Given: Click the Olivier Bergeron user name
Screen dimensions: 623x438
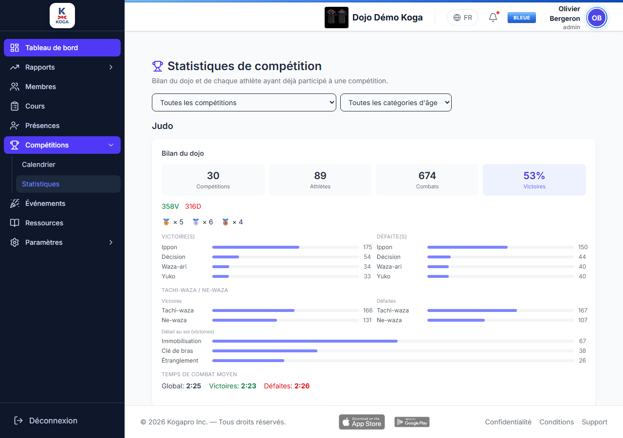Looking at the screenshot, I should point(565,14).
